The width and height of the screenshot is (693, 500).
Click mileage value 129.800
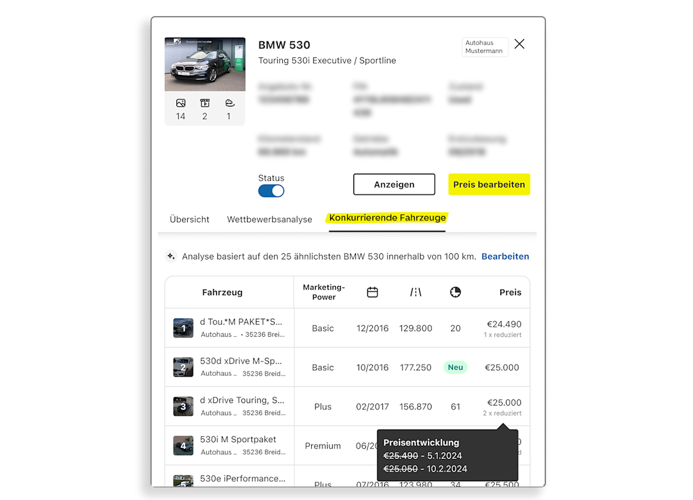[x=415, y=328]
